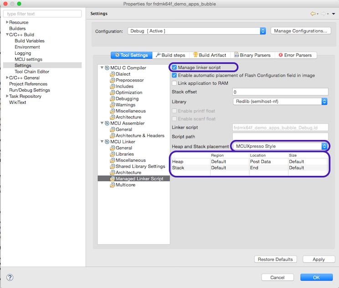Click the Build steps wrench icon
339x288 pixels.
tap(158, 55)
